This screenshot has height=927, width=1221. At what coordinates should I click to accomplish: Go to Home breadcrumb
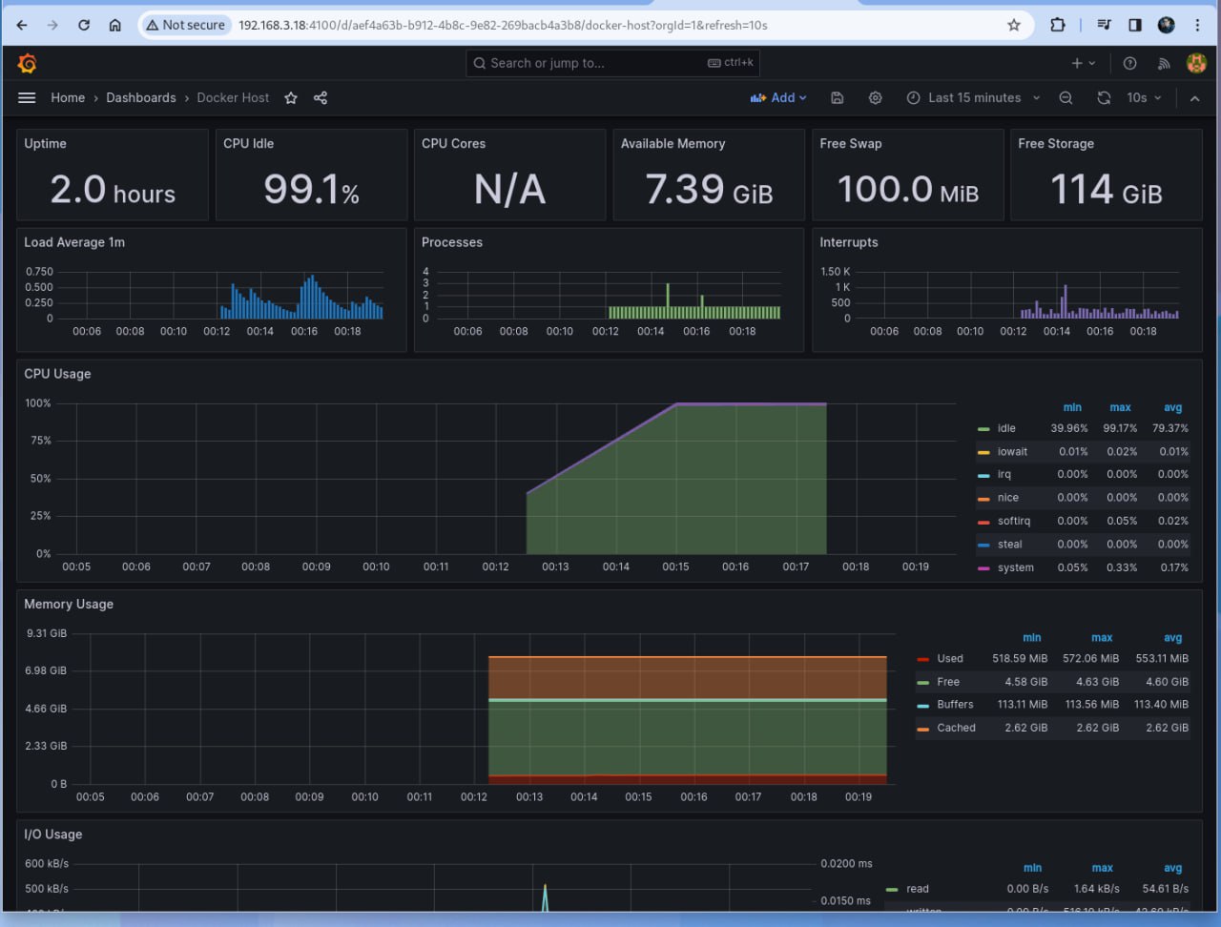pyautogui.click(x=68, y=97)
